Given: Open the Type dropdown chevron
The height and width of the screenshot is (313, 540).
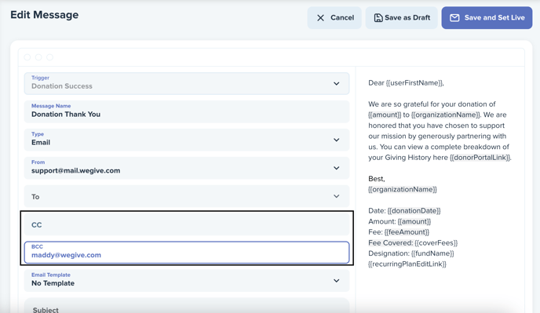Looking at the screenshot, I should click(x=337, y=140).
